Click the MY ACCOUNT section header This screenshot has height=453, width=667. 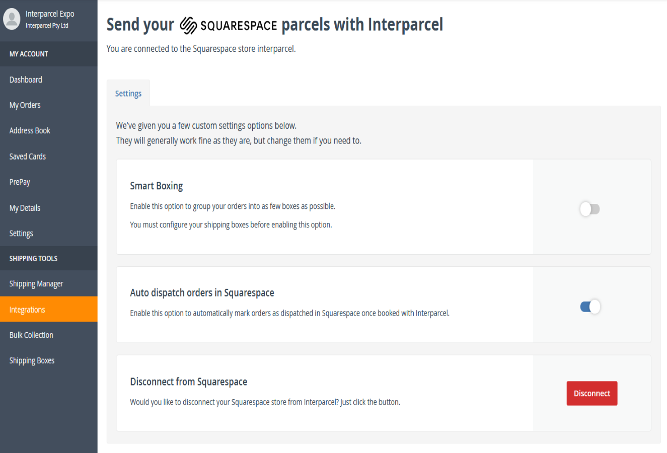pyautogui.click(x=29, y=54)
